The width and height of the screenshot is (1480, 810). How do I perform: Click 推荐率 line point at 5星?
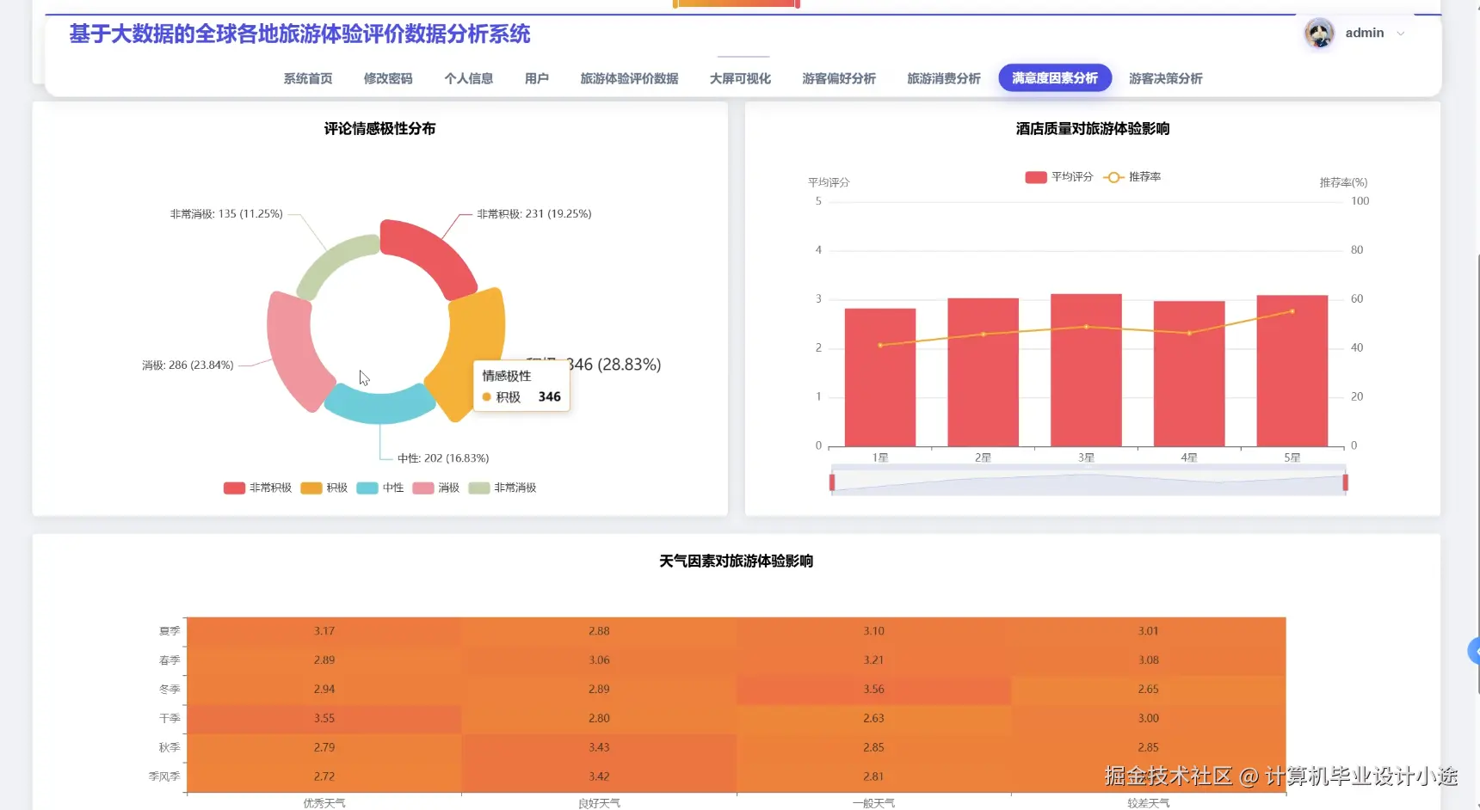tap(1292, 311)
